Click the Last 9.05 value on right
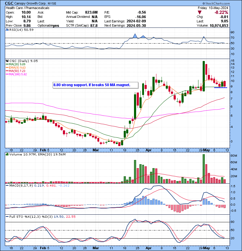The image size is (242, 251). tap(224, 21)
